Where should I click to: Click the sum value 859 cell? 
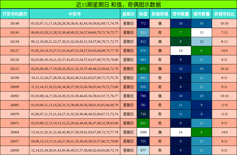click(x=143, y=87)
